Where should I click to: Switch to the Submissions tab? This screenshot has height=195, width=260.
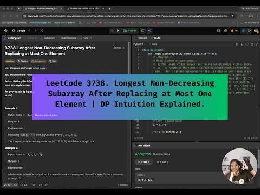[x=67, y=38]
